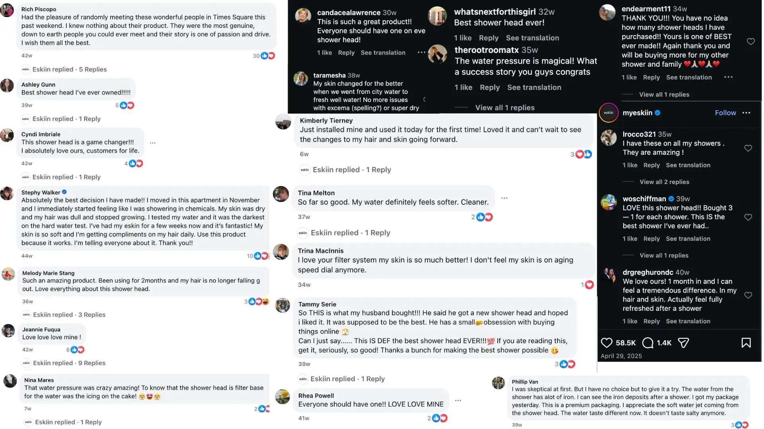Image resolution: width=764 pixels, height=429 pixels.
Task: Click Reply under candacealawrence's comment
Action: 346,52
